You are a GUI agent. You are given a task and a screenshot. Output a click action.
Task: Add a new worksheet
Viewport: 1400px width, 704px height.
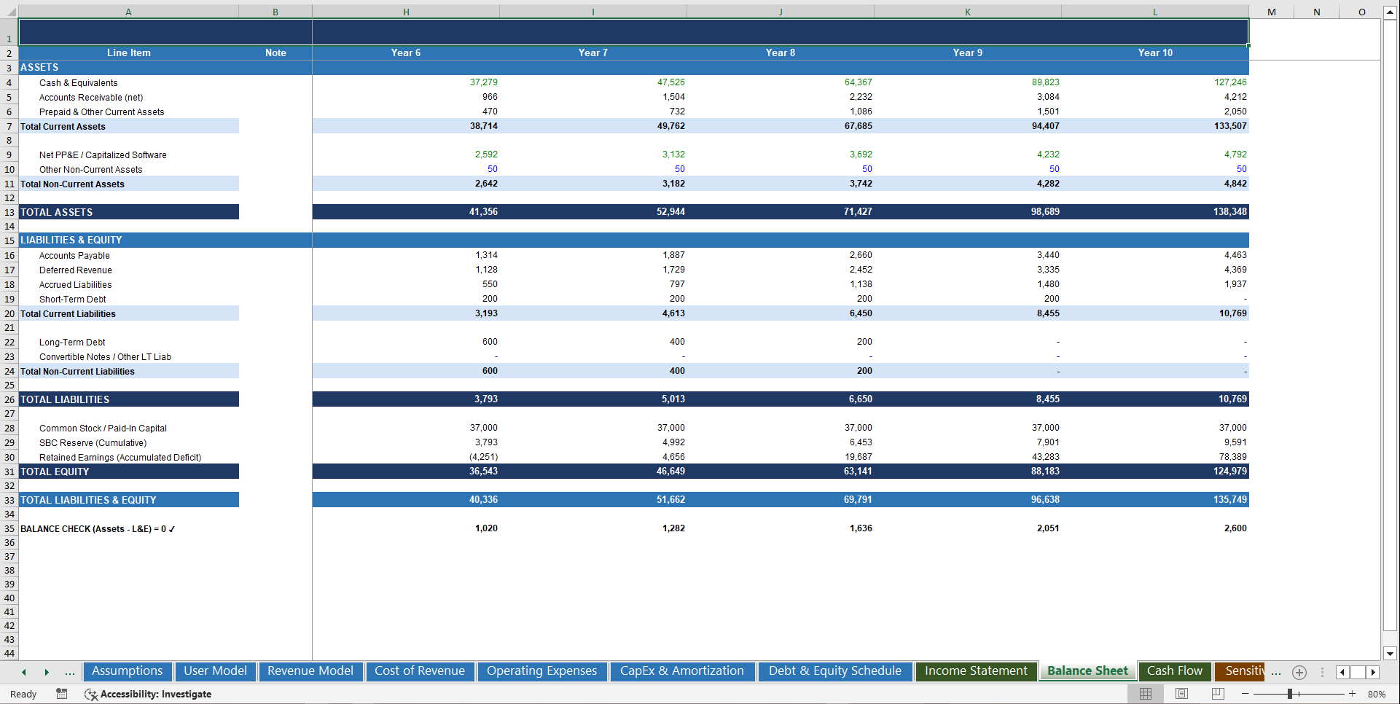pos(1299,672)
